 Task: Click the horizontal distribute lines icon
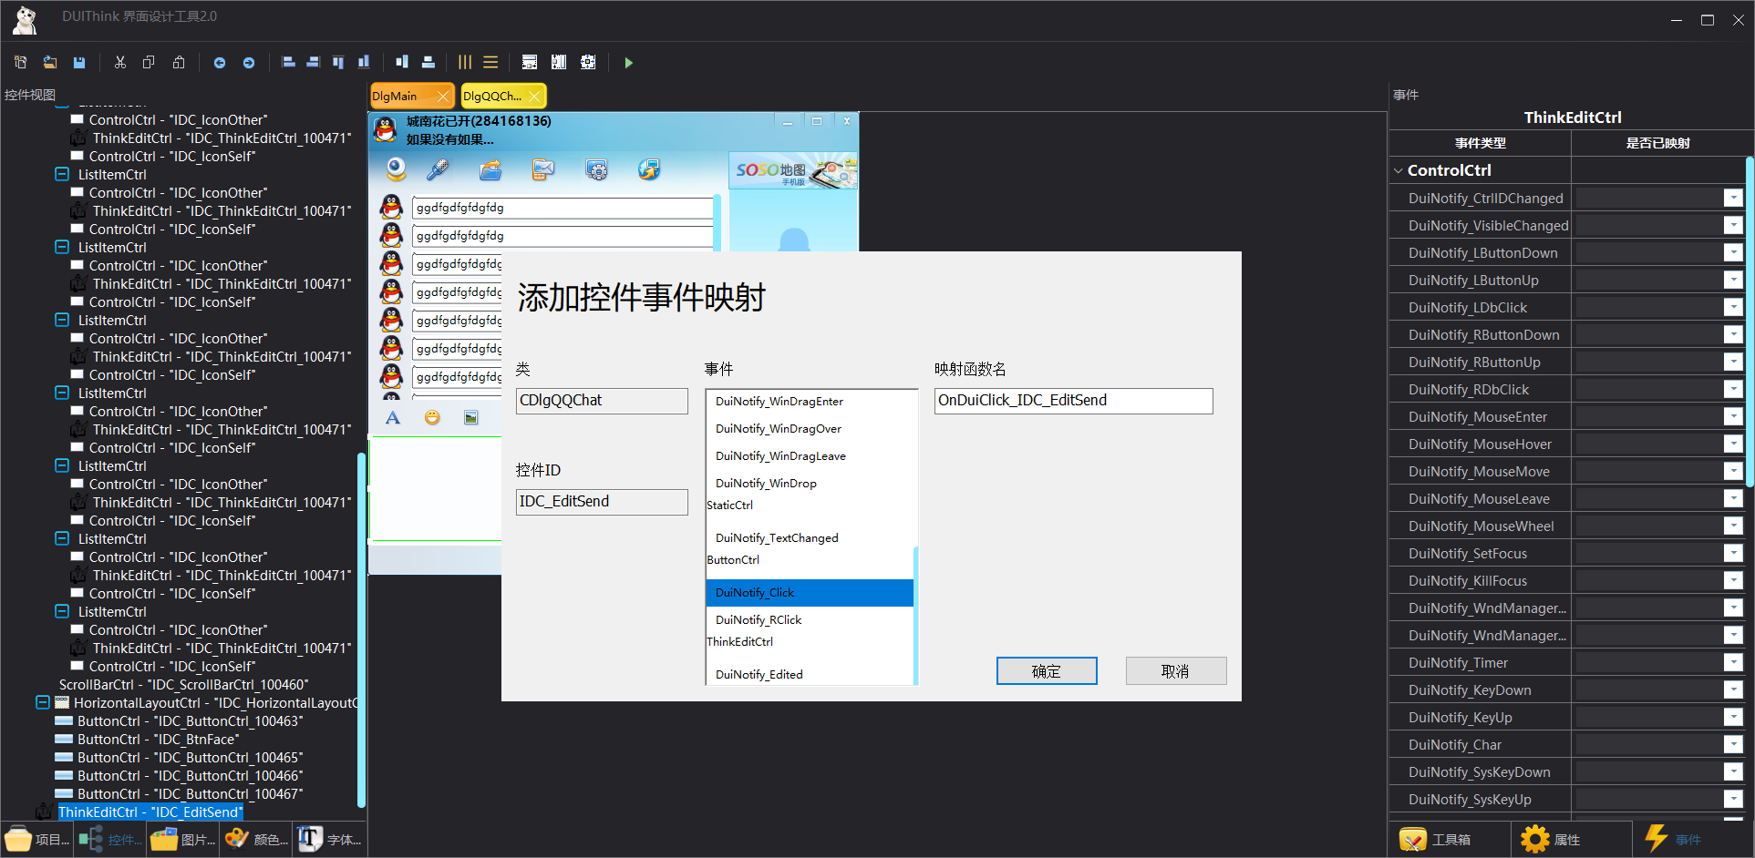click(490, 63)
